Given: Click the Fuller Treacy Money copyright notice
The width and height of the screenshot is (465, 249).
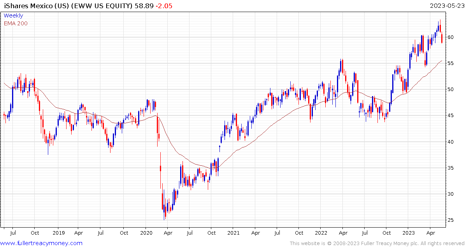Looking at the screenshot, I should click(x=377, y=244).
